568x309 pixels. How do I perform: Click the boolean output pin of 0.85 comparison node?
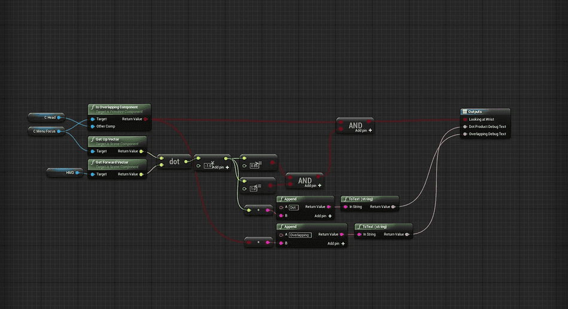273,163
